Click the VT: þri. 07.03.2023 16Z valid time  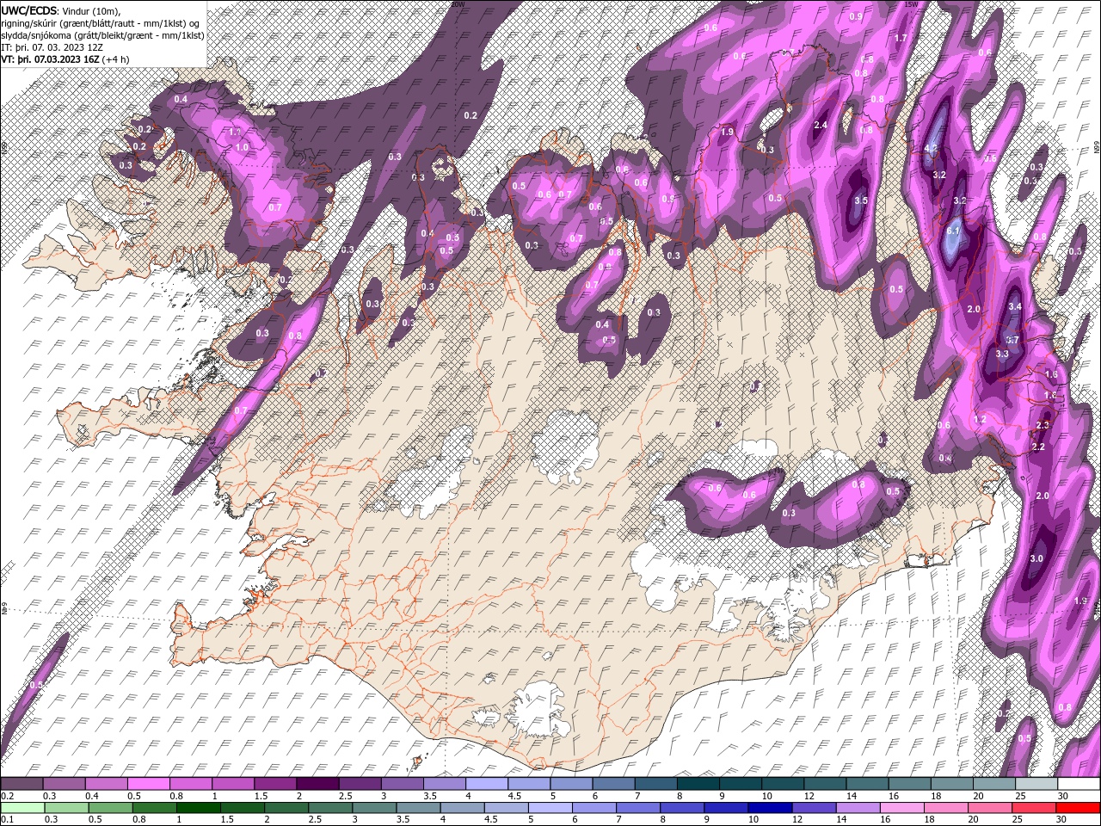pyautogui.click(x=50, y=59)
